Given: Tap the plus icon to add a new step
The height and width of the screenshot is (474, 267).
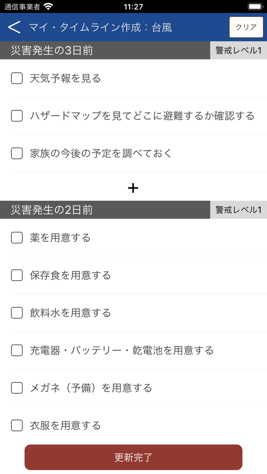Looking at the screenshot, I should 133,187.
